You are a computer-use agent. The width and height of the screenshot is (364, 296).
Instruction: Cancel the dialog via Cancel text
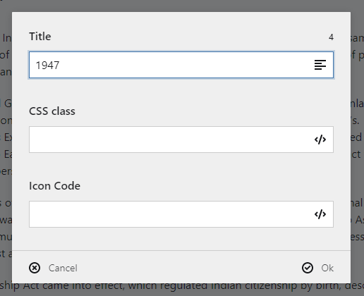tap(63, 268)
